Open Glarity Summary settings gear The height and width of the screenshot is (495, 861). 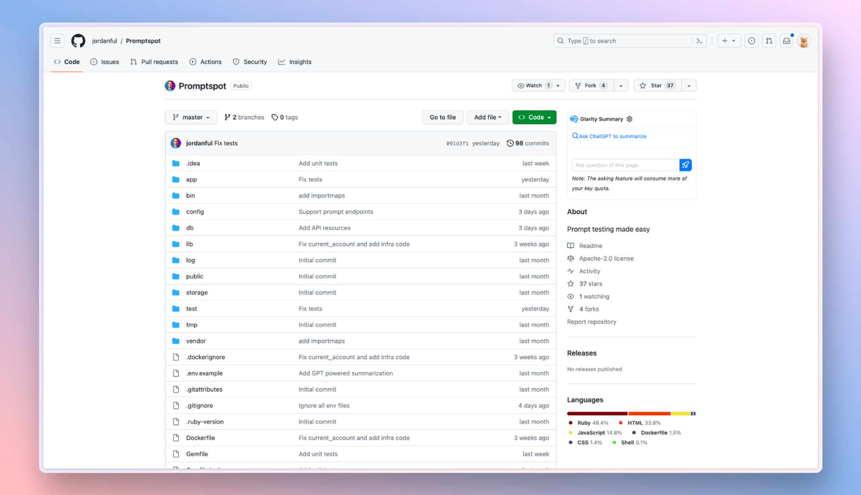(629, 119)
